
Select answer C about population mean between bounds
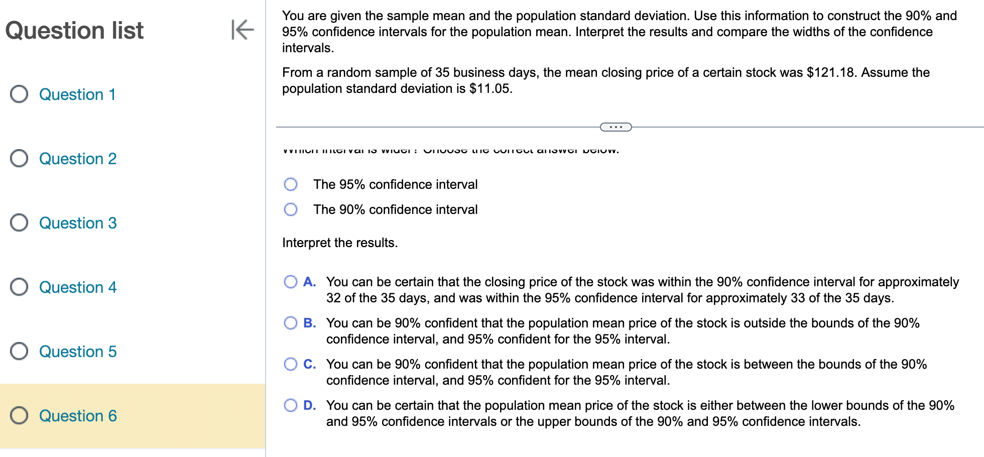point(291,364)
